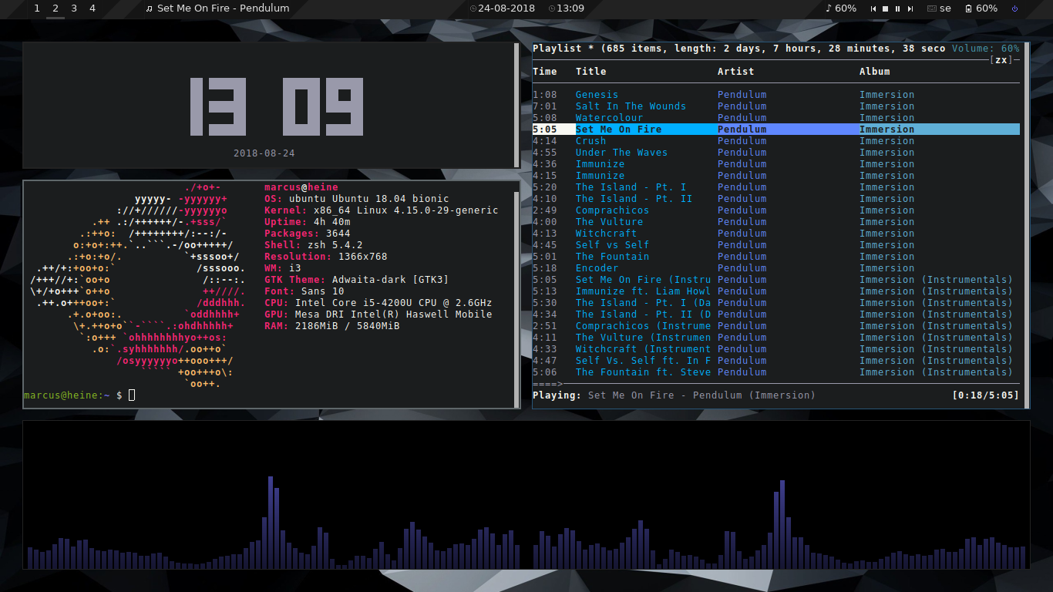Click now-playing title in top bar
Screen dimensions: 1053x592
click(x=217, y=8)
